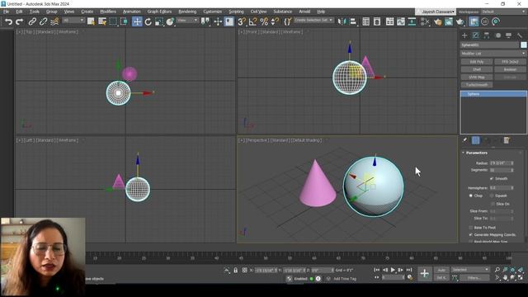Open the Curve Editor
The image size is (528, 297).
click(401, 22)
